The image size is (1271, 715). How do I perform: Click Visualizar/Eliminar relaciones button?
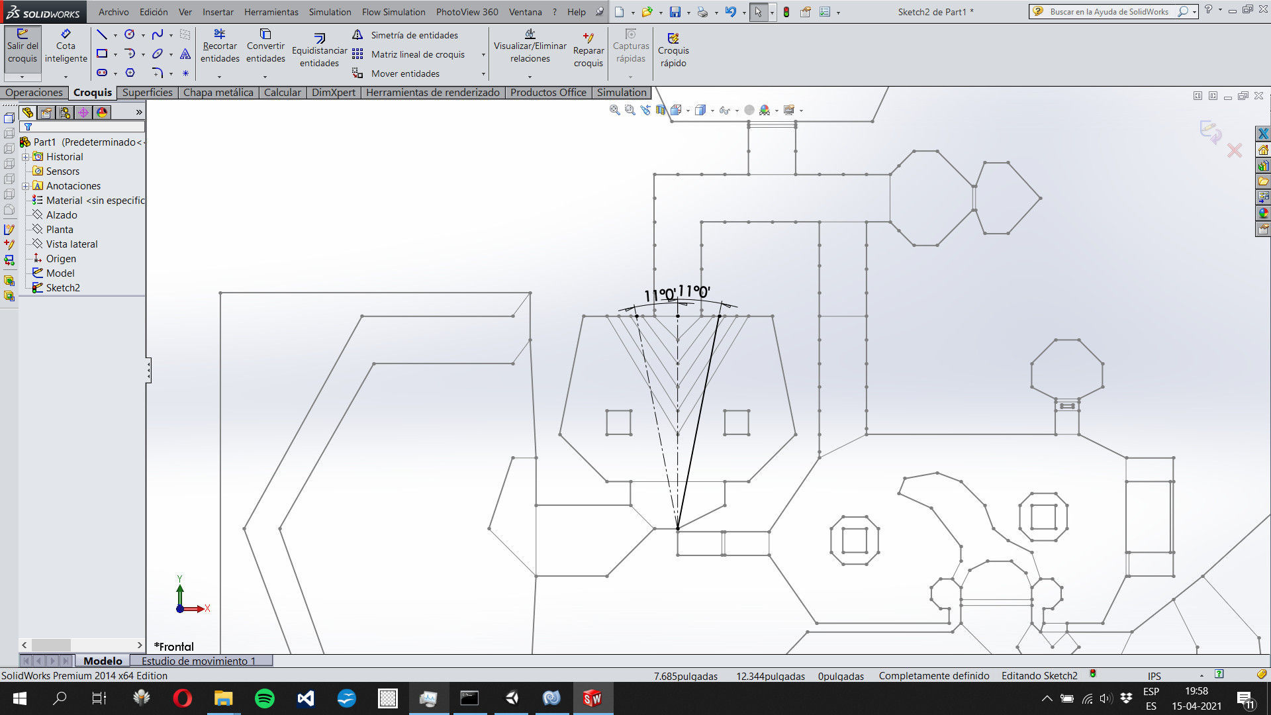click(x=530, y=46)
